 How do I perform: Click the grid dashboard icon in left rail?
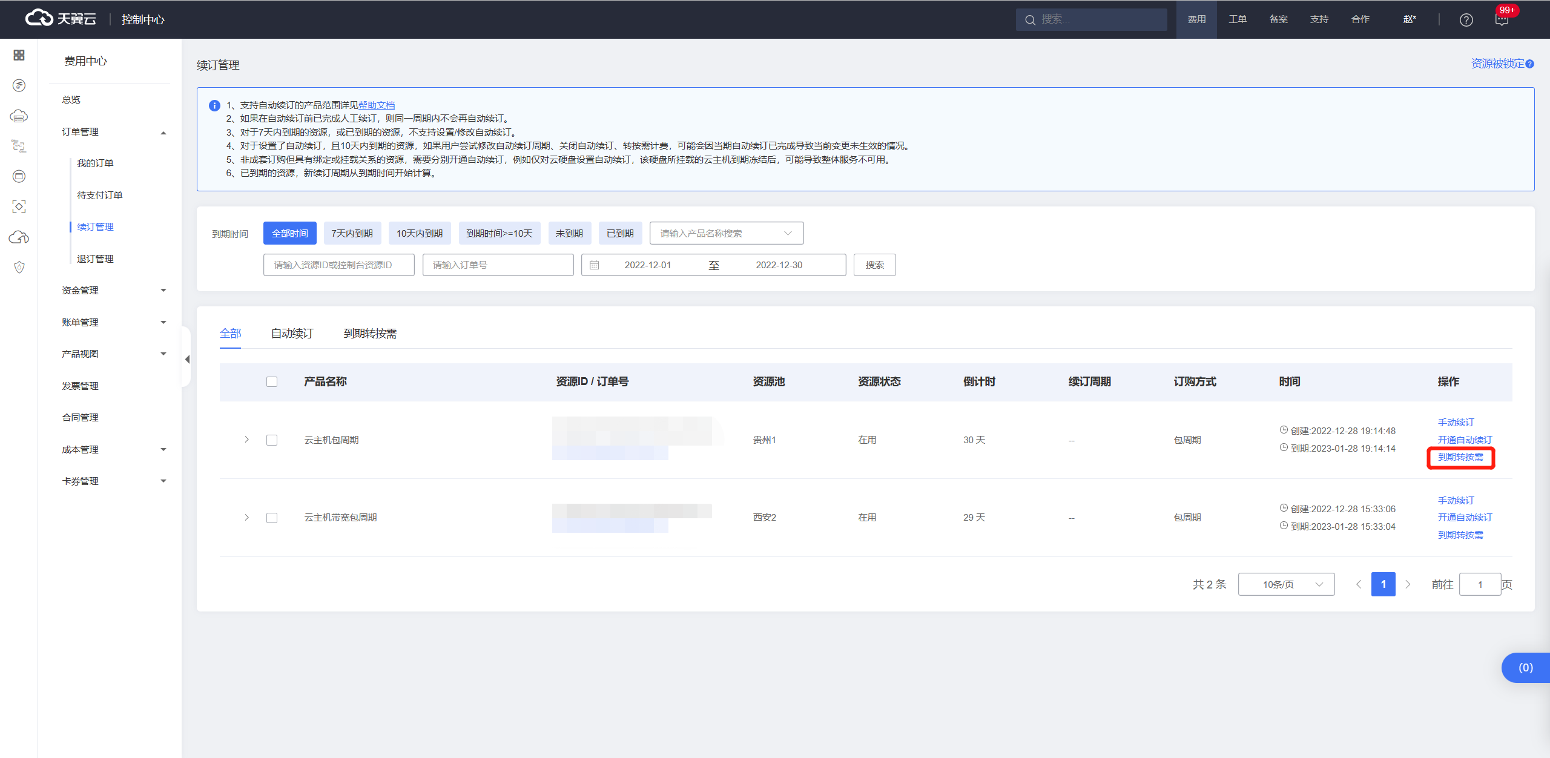19,55
